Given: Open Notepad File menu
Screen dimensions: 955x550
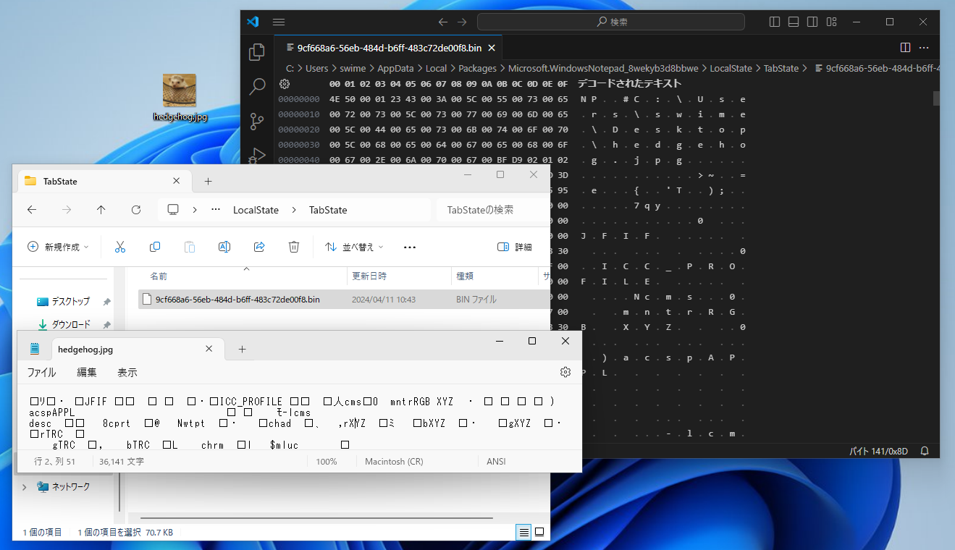Looking at the screenshot, I should 41,373.
